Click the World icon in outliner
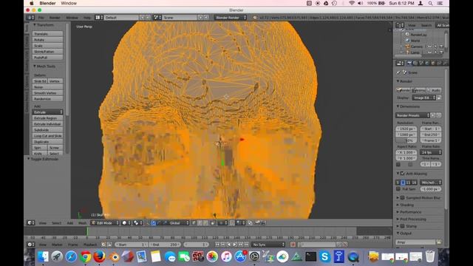The width and height of the screenshot is (473, 266). [x=407, y=41]
